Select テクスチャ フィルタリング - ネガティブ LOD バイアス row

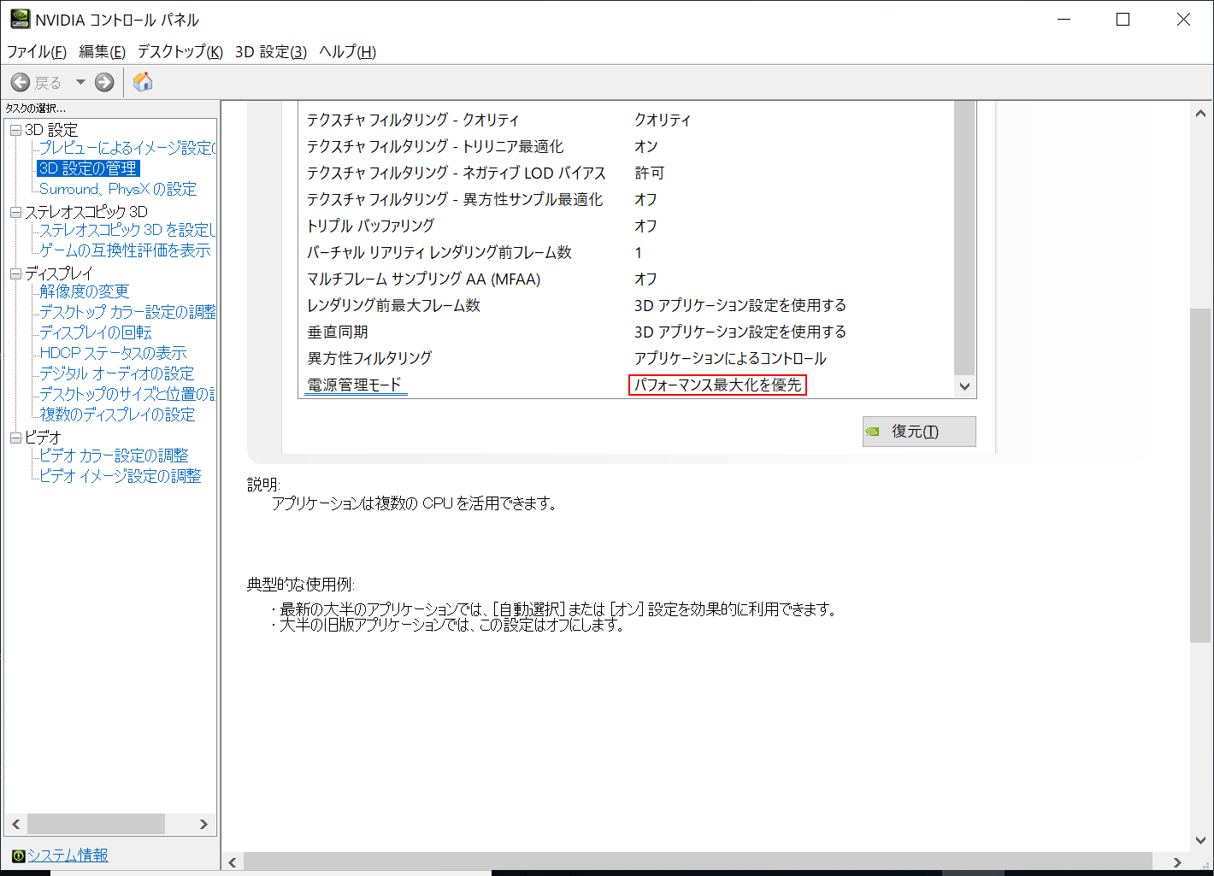tap(625, 173)
